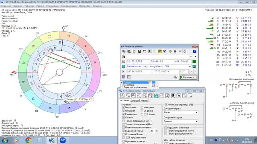Toggle the Выделение точных checkbox

pyautogui.click(x=124, y=131)
